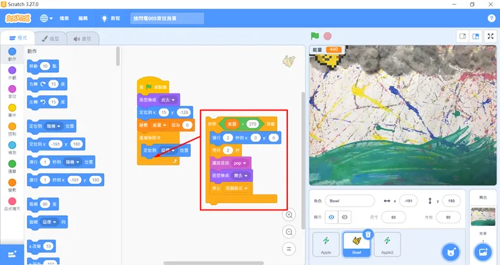The image size is (500, 265).
Task: Click the x改變 10 block
Action: [x=41, y=246]
